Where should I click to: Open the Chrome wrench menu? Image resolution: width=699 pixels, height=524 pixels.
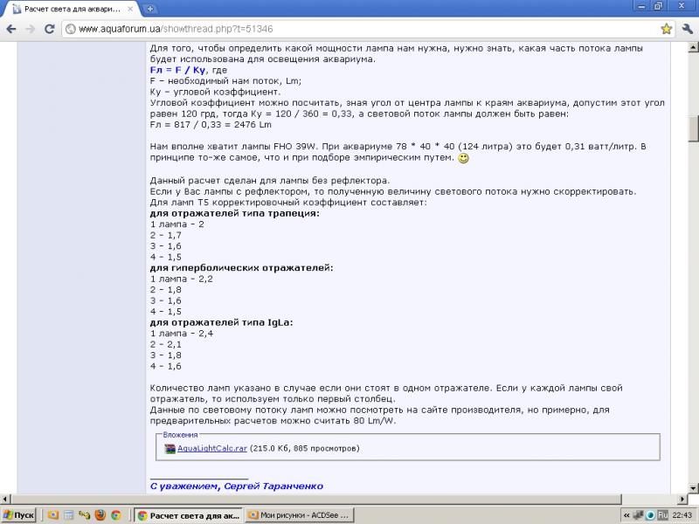pyautogui.click(x=687, y=29)
